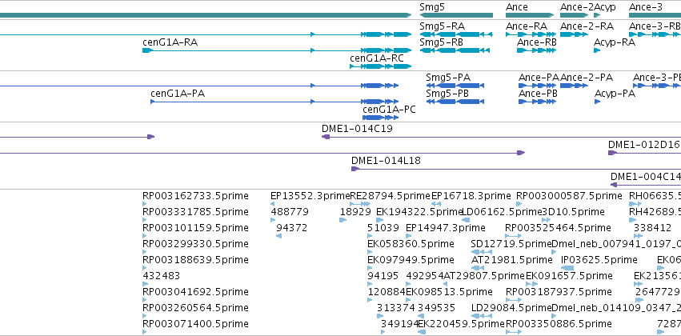Click the Smg5 gene arrow glyph
The height and width of the screenshot is (336, 681).
click(x=456, y=15)
